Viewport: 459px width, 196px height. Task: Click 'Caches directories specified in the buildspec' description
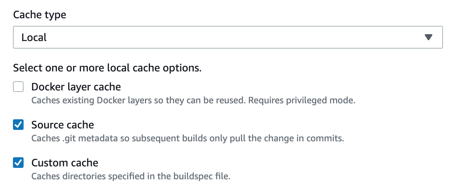(131, 177)
